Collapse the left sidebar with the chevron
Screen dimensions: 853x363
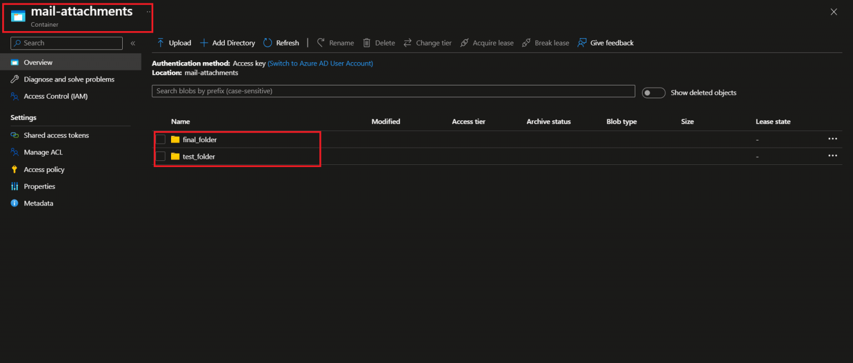(x=133, y=43)
